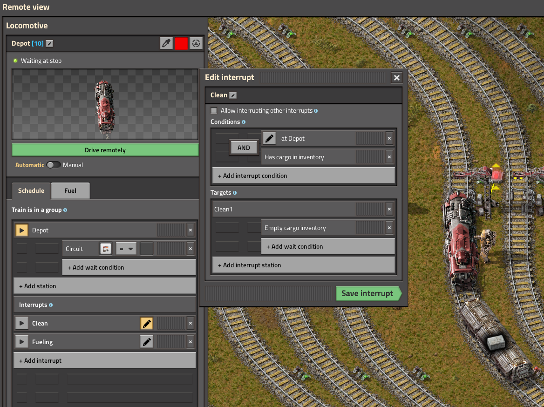Screen dimensions: 544x407
Task: Click the locomotive preview thumbnail
Action: (x=105, y=104)
